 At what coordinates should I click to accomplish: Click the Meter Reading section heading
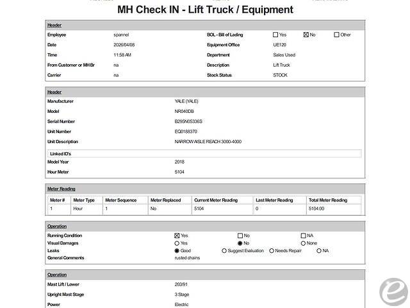[61, 189]
